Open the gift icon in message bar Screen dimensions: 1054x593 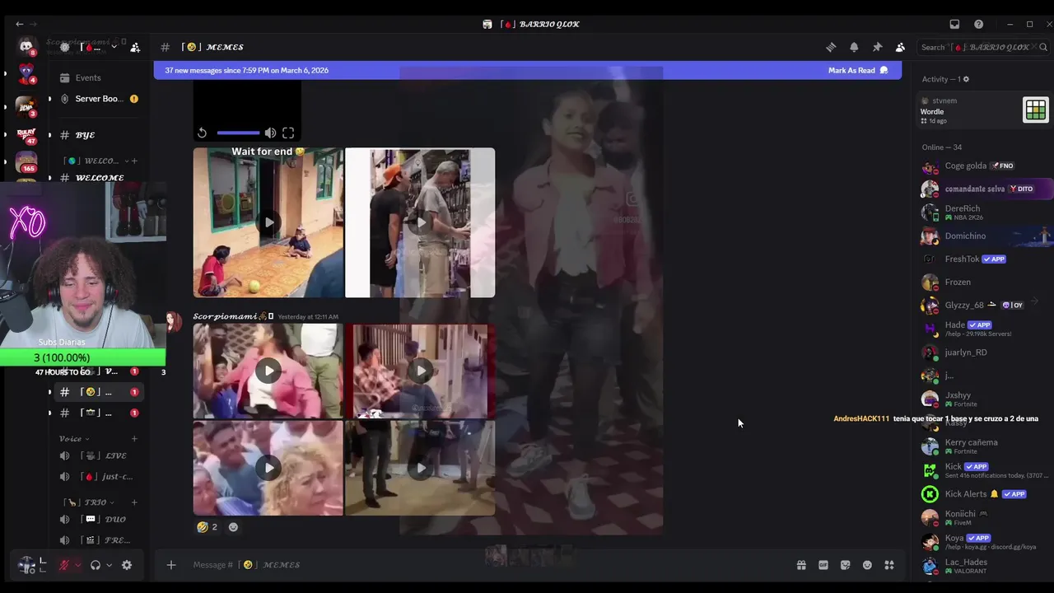(x=801, y=565)
